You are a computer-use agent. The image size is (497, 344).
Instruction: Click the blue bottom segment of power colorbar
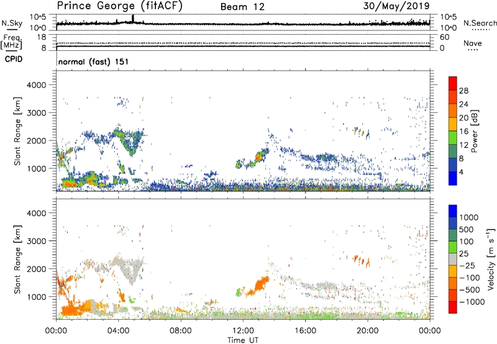click(x=453, y=178)
